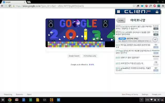
Task: Open the post by author 으뜸
Action: [x=130, y=64]
